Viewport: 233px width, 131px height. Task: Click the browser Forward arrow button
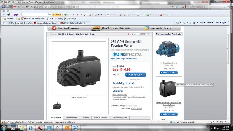pos(8,7)
